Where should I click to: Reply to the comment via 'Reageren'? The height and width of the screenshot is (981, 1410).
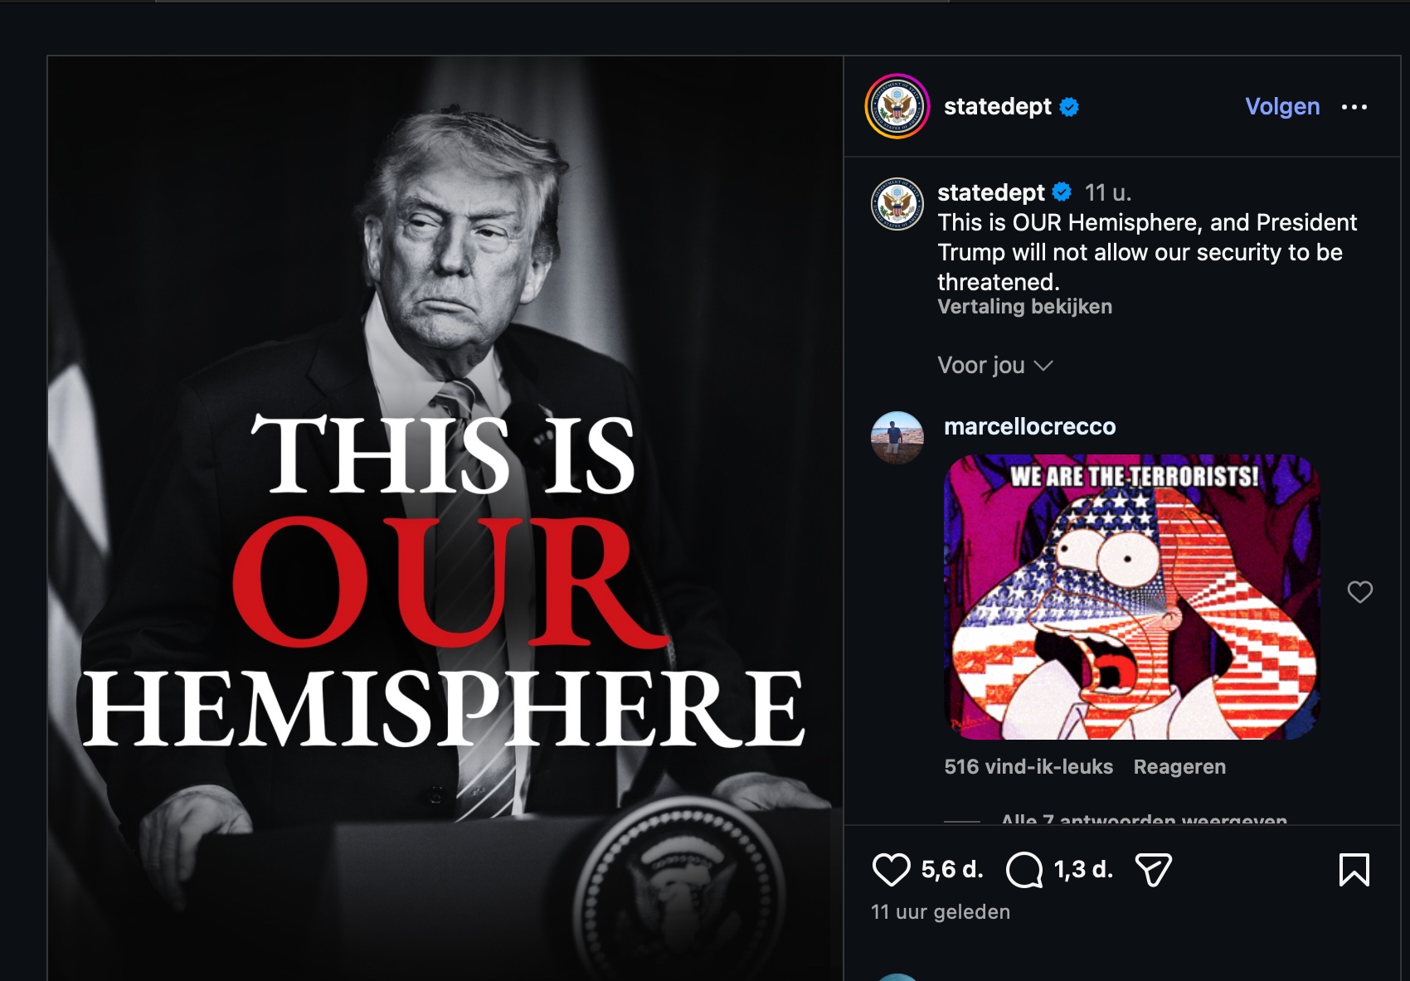coord(1179,767)
